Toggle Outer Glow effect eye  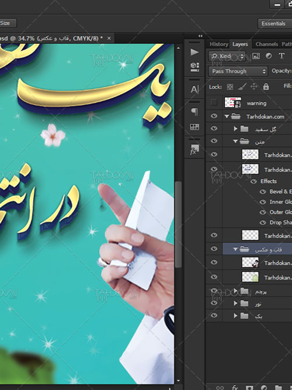pyautogui.click(x=263, y=212)
